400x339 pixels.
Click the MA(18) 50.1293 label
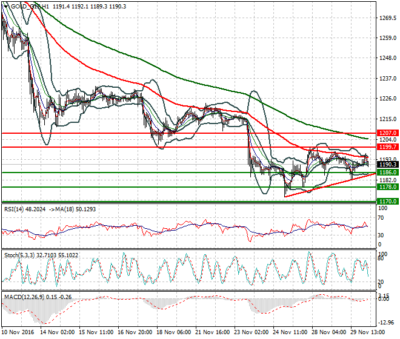coord(76,209)
